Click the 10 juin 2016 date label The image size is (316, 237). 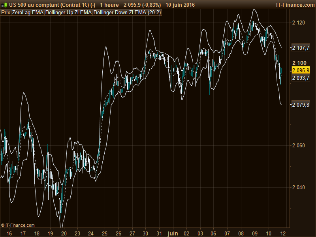[x=180, y=5]
